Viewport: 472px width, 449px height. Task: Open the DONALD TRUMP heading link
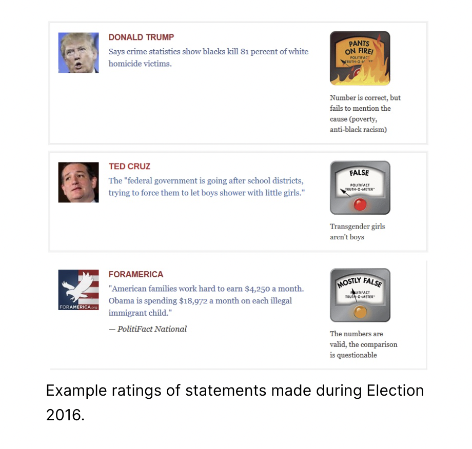[141, 37]
